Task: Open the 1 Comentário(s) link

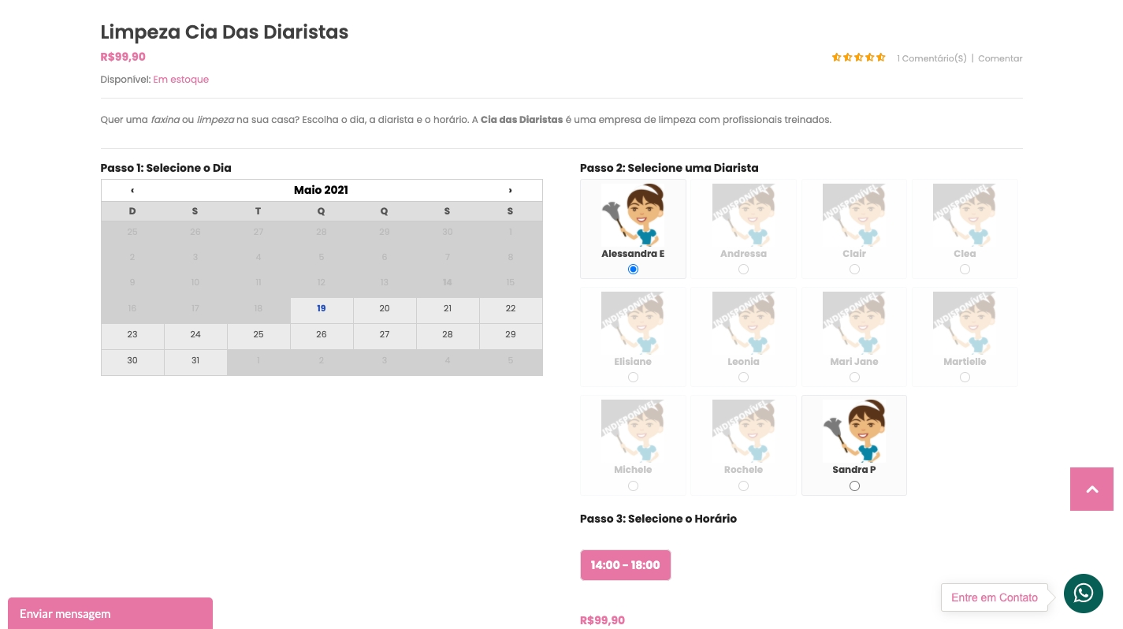Action: 931,58
